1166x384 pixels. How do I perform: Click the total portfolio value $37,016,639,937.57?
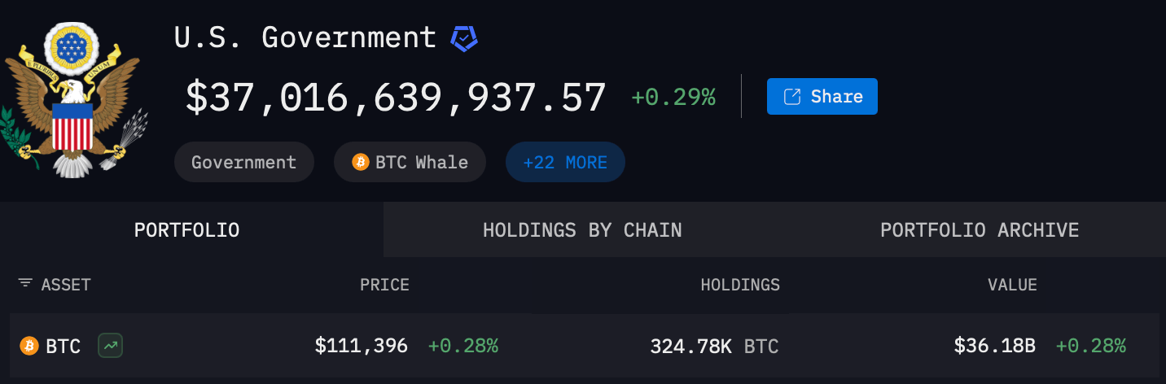pos(396,98)
